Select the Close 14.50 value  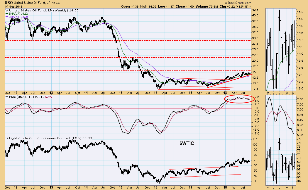185,6
